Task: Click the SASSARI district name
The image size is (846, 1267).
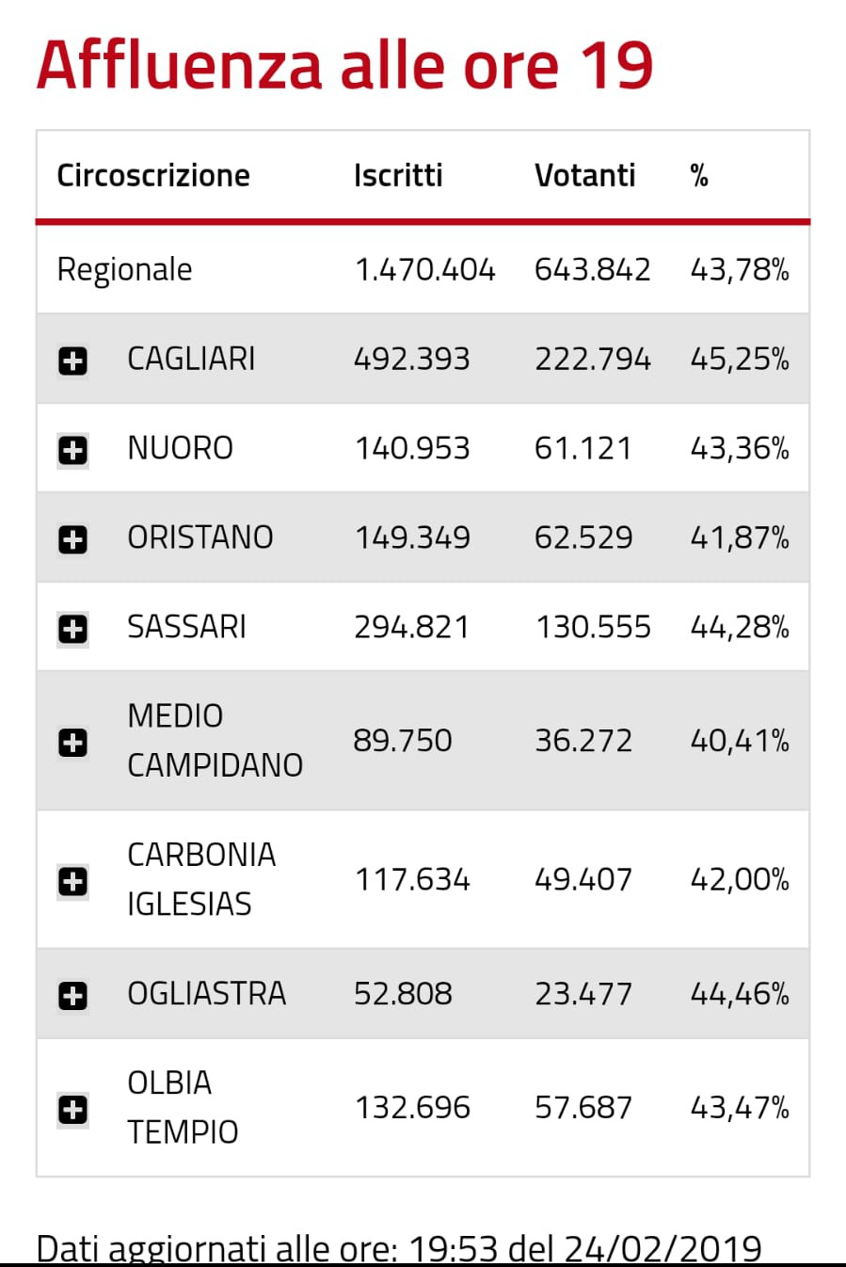Action: click(186, 627)
